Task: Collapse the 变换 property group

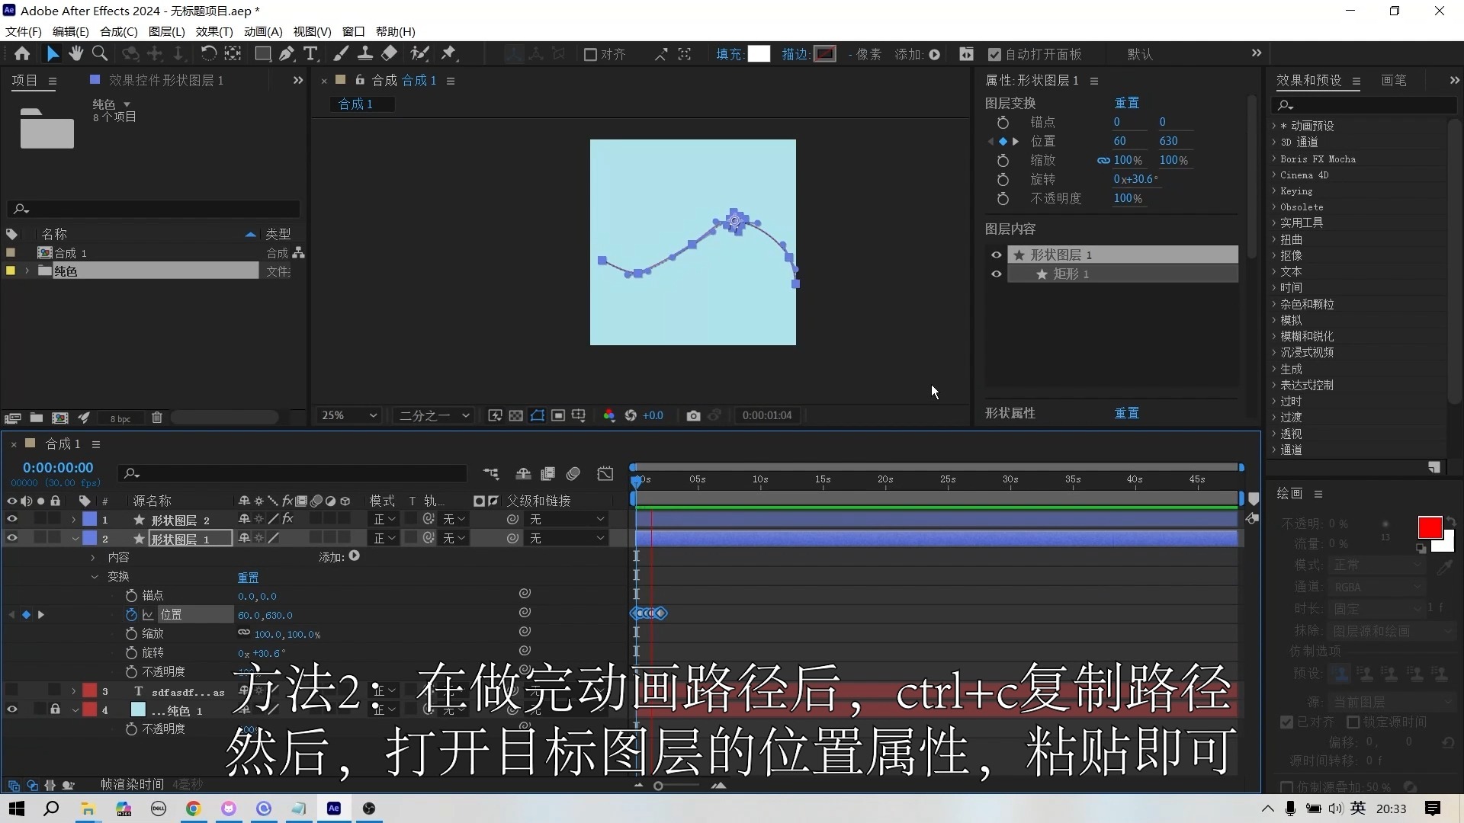Action: 95,577
